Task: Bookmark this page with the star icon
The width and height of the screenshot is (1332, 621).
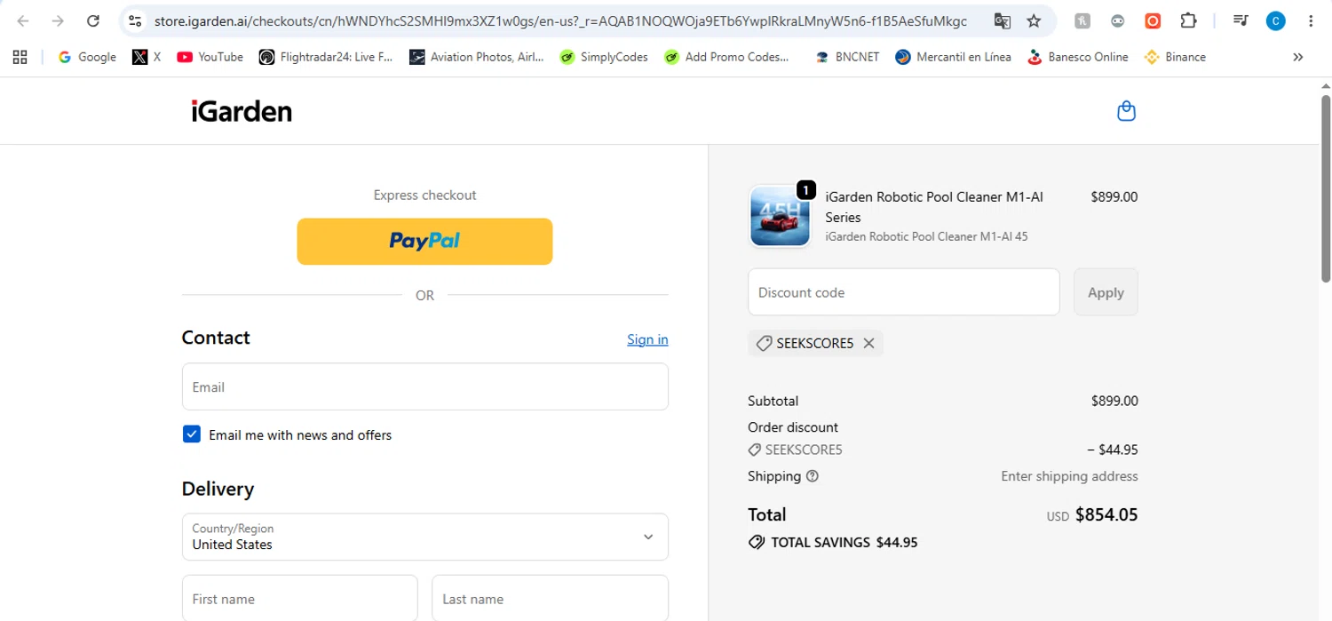Action: 1034,20
